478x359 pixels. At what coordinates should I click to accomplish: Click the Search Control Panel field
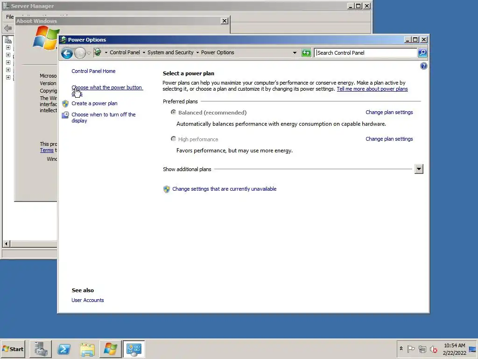[366, 52]
